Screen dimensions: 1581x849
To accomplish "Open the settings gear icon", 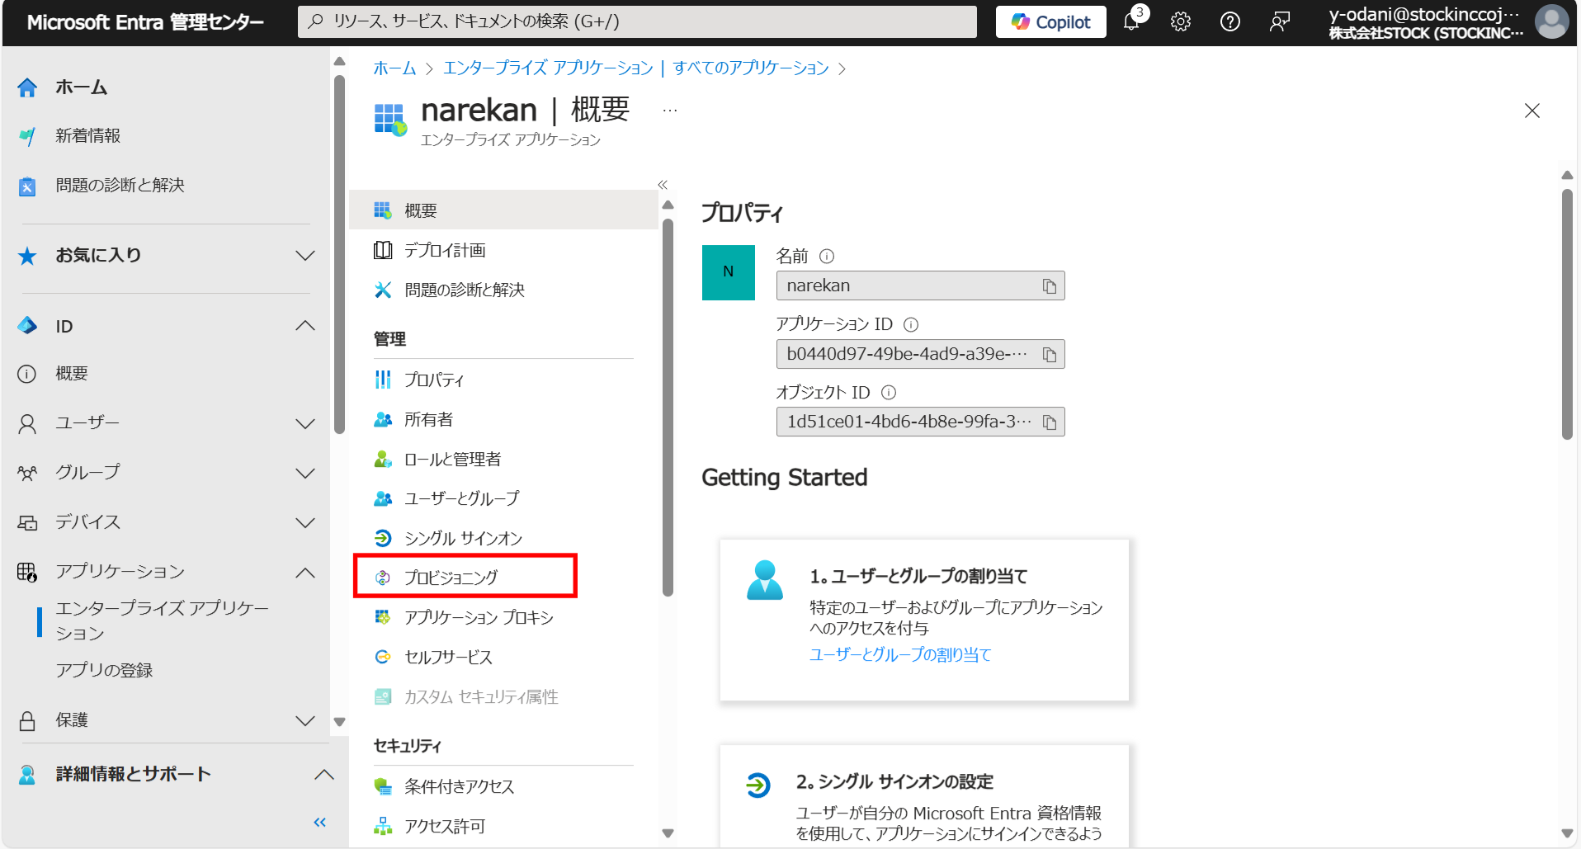I will pos(1181,21).
